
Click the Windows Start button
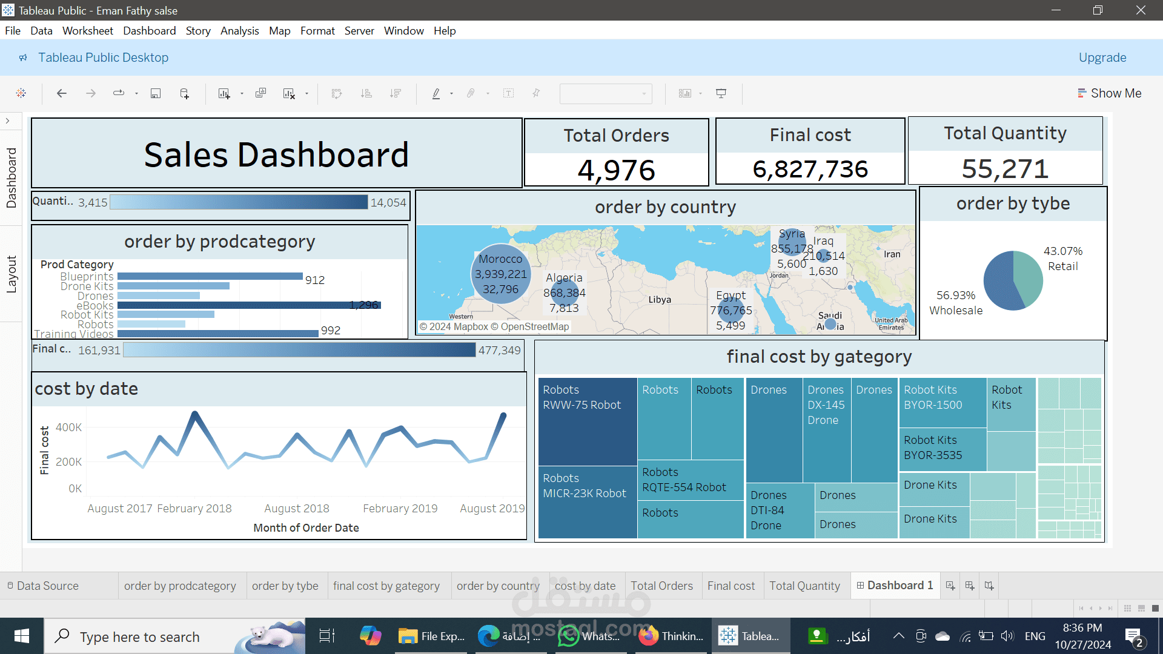22,636
